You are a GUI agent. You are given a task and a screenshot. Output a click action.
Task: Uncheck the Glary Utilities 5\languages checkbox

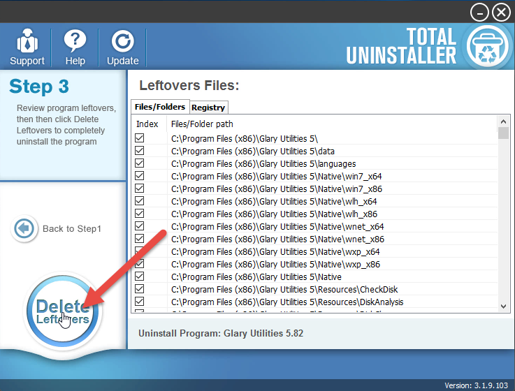(x=140, y=163)
